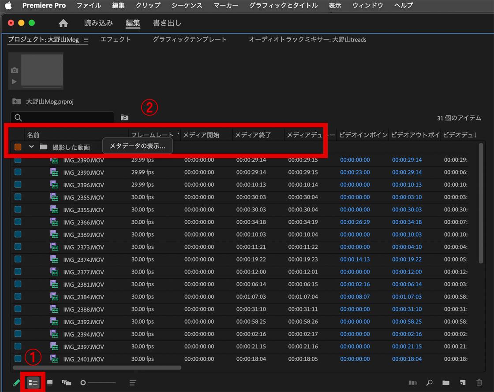Toggle the green pencil write-lock icon
This screenshot has height=392, width=494.
(x=16, y=383)
